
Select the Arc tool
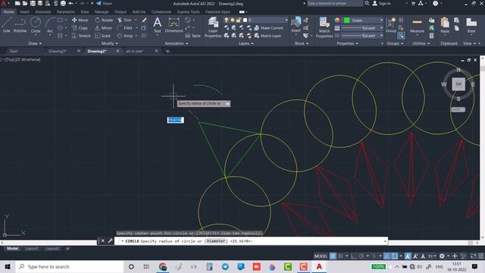(x=50, y=25)
